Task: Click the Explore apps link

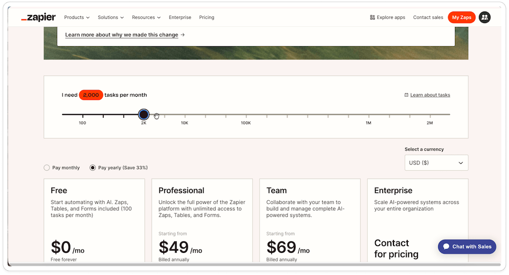Action: point(387,17)
